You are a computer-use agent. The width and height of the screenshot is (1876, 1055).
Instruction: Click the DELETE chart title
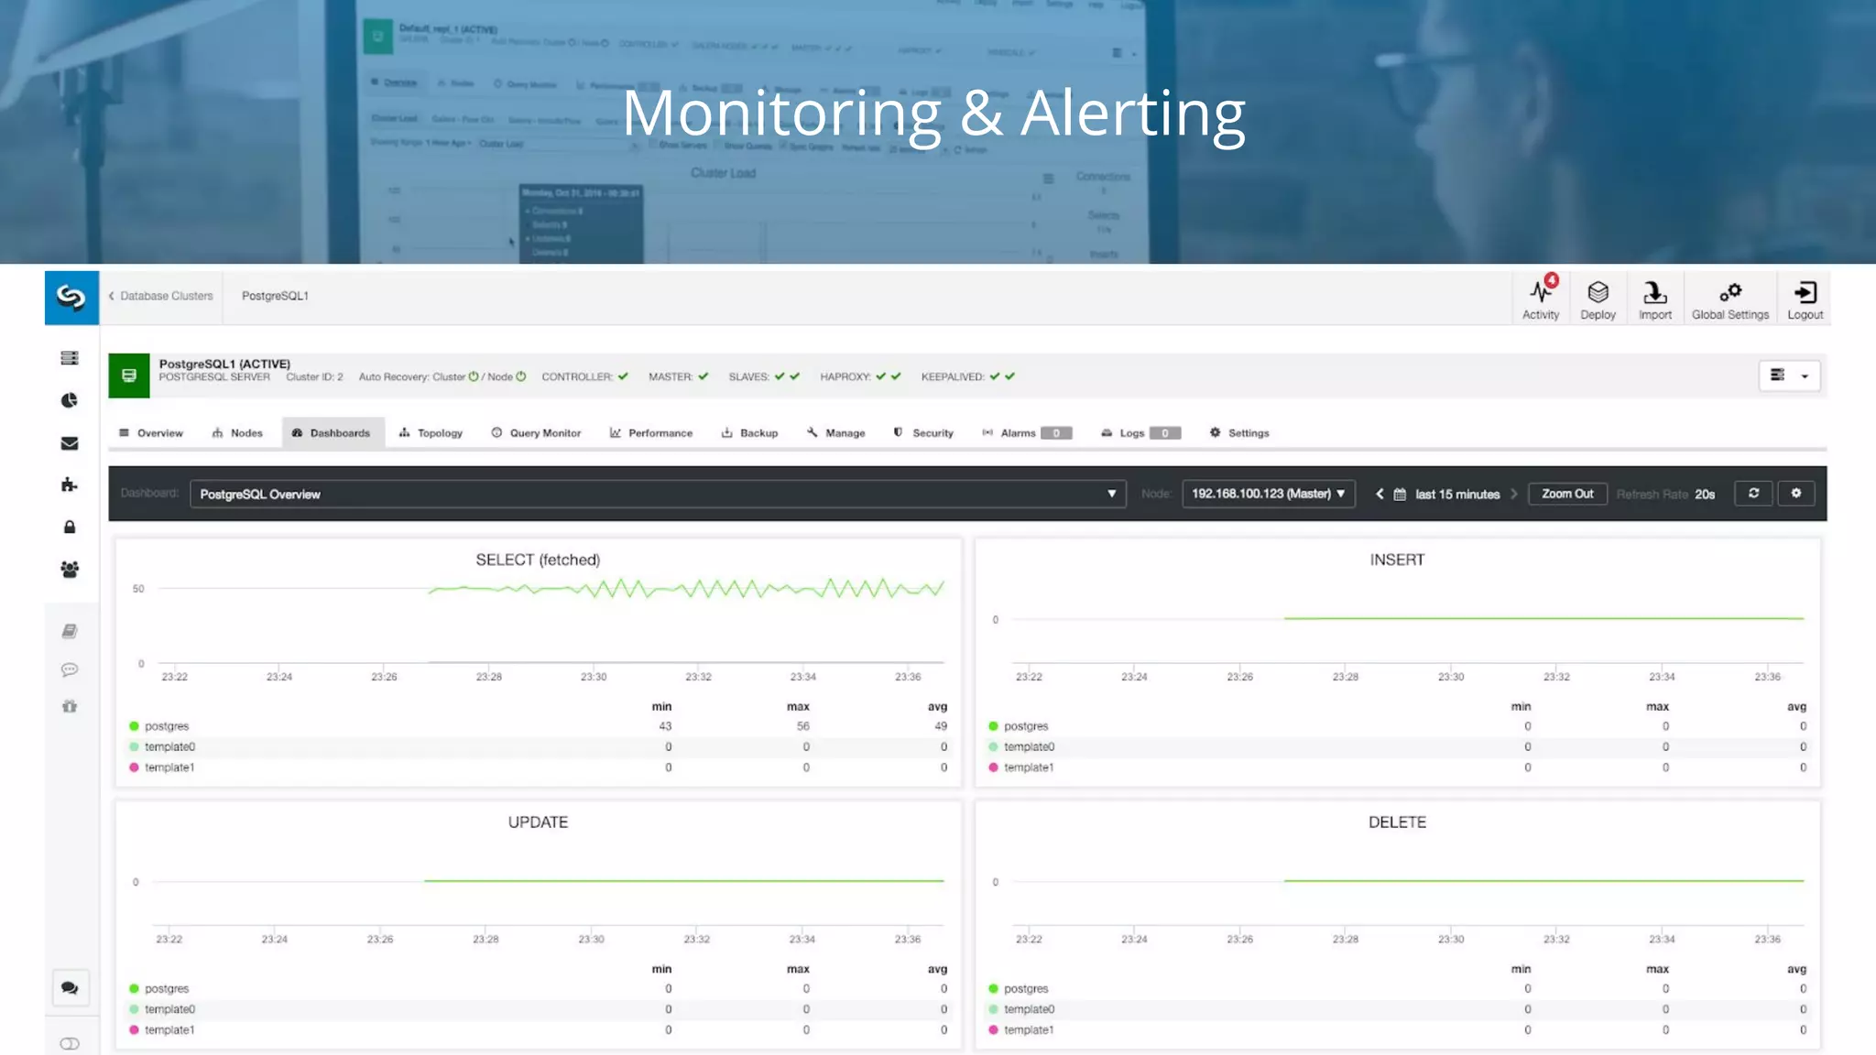pos(1397,822)
